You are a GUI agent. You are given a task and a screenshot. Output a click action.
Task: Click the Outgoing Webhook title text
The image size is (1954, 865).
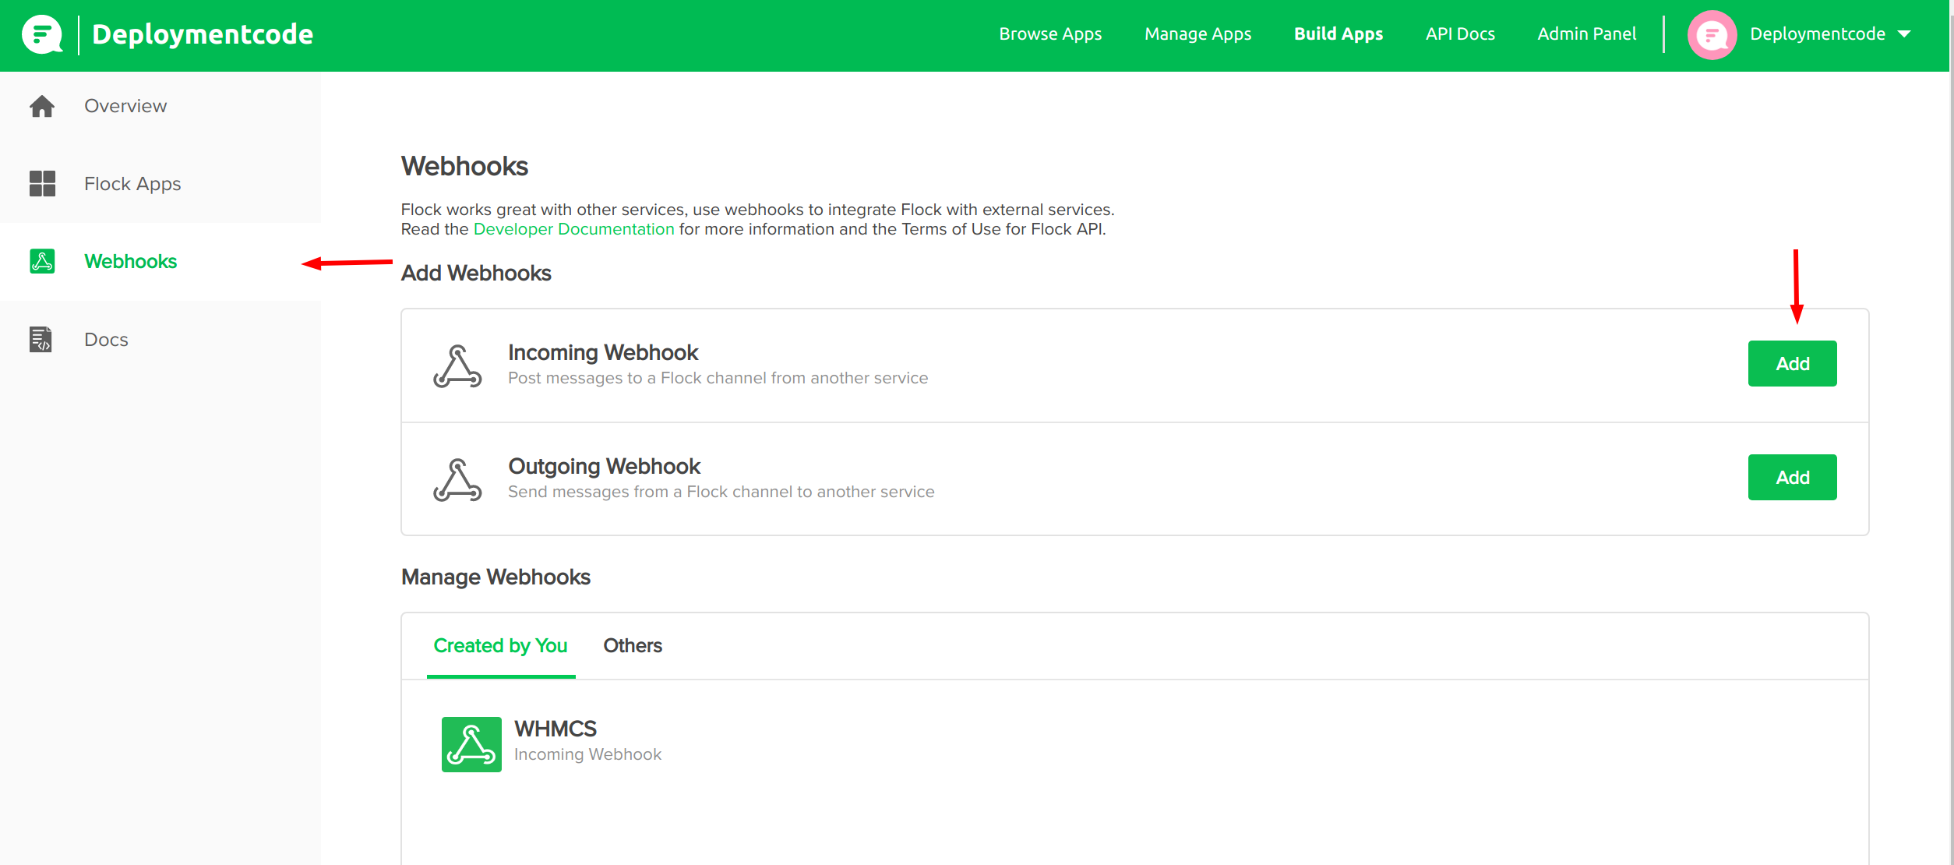[x=605, y=467]
